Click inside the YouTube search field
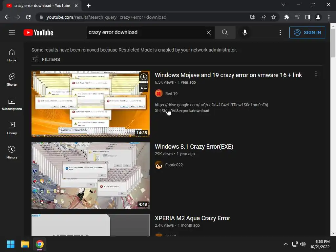 [x=146, y=32]
